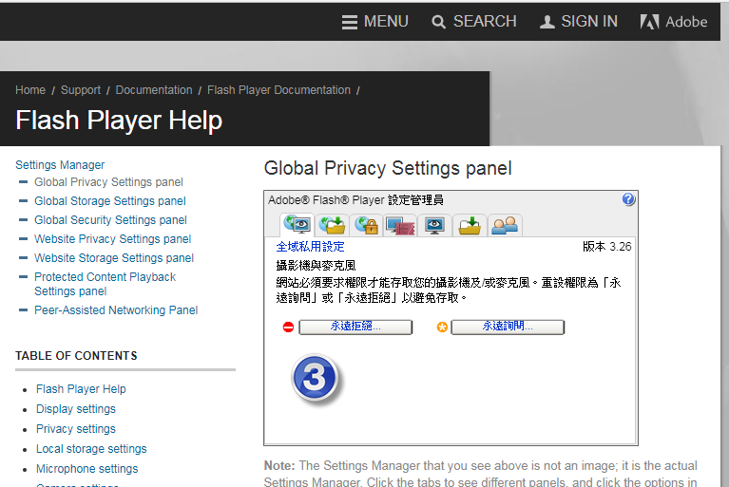Select the Global Storage Settings folder tab
Viewport: 729px width, 487px height.
coord(332,225)
